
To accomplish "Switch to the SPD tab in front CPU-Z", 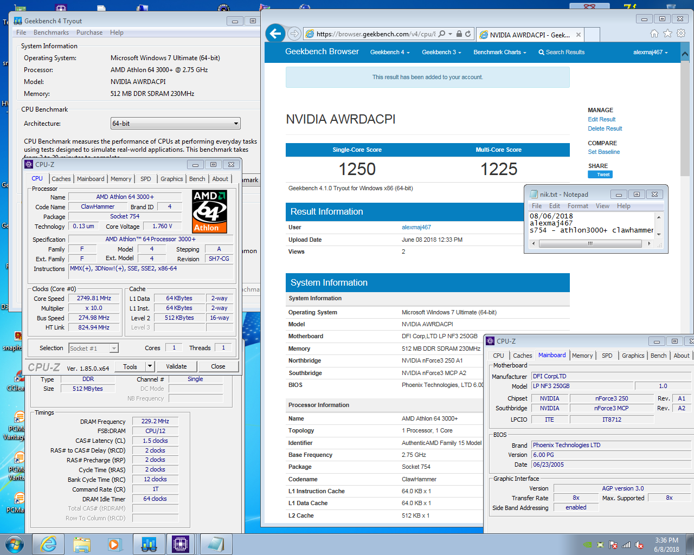I will point(146,179).
